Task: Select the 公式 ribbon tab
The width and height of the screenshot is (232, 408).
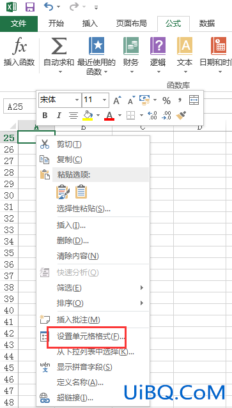Action: tap(173, 24)
